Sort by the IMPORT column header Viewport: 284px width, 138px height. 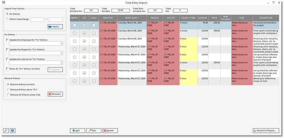coord(75,18)
